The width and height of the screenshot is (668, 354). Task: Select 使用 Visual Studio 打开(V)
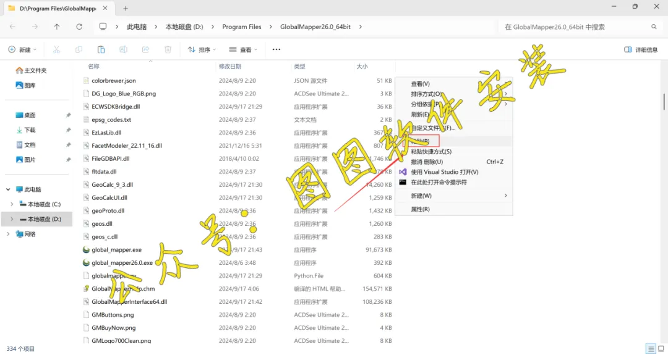pos(454,172)
